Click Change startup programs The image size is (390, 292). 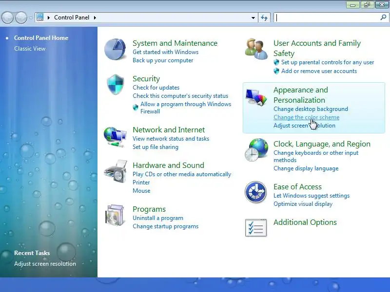click(165, 226)
